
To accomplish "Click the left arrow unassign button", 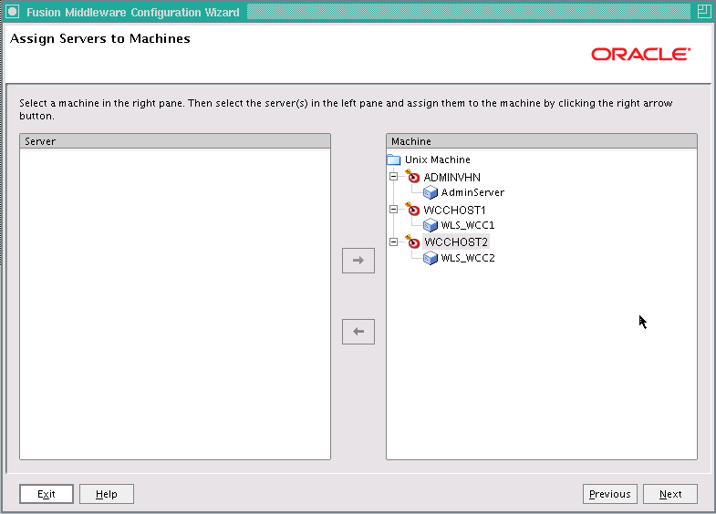I will (x=358, y=332).
